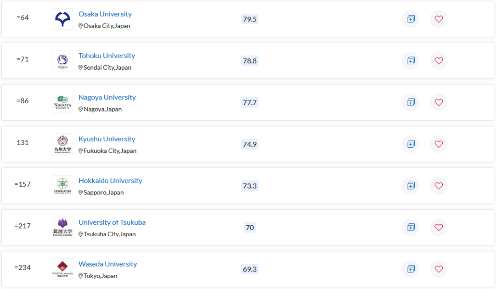Screen dimensions: 496x289
Task: Open Hokkaido University page link
Action: [110, 181]
